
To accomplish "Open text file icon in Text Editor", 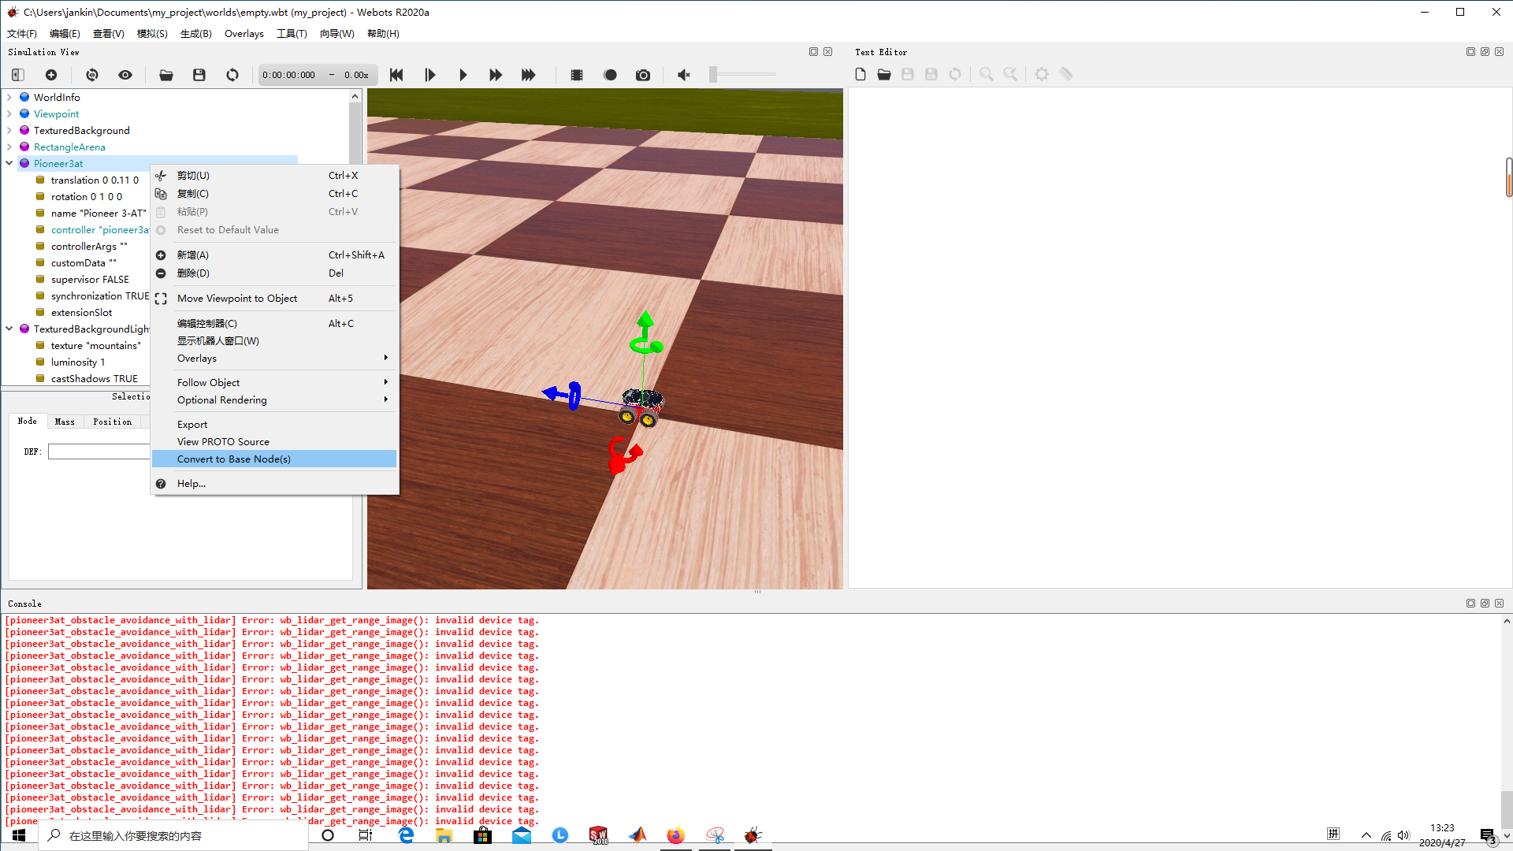I will 884,74.
